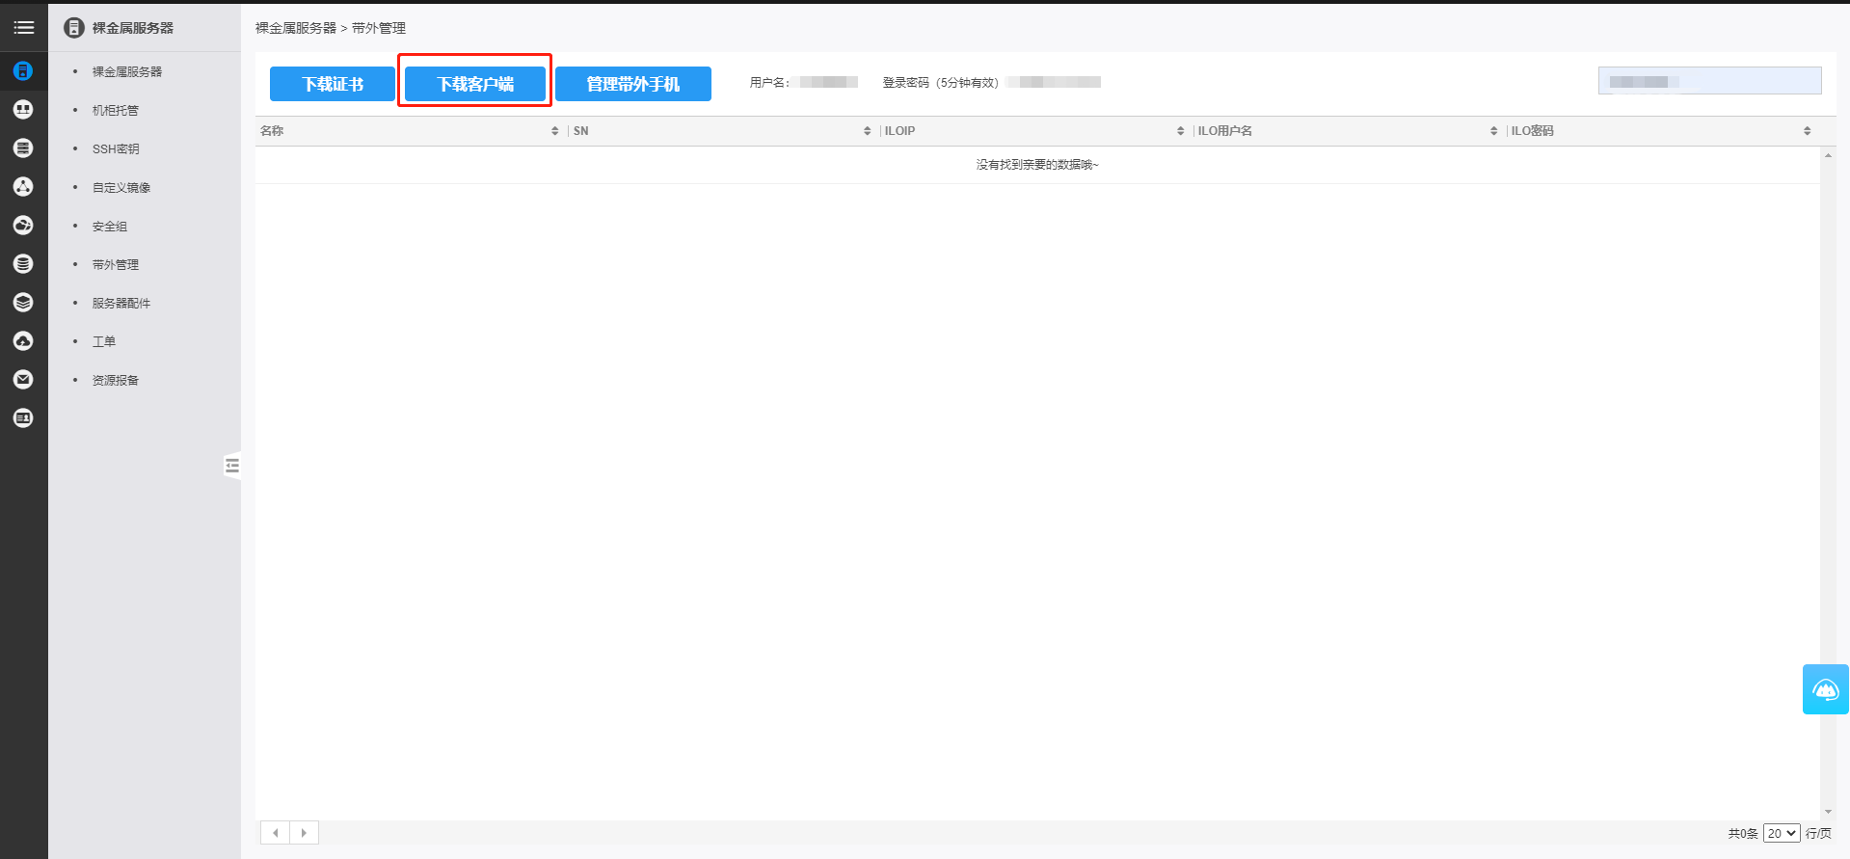This screenshot has height=859, width=1850.
Task: Click the 名称 column header
Action: coord(272,131)
